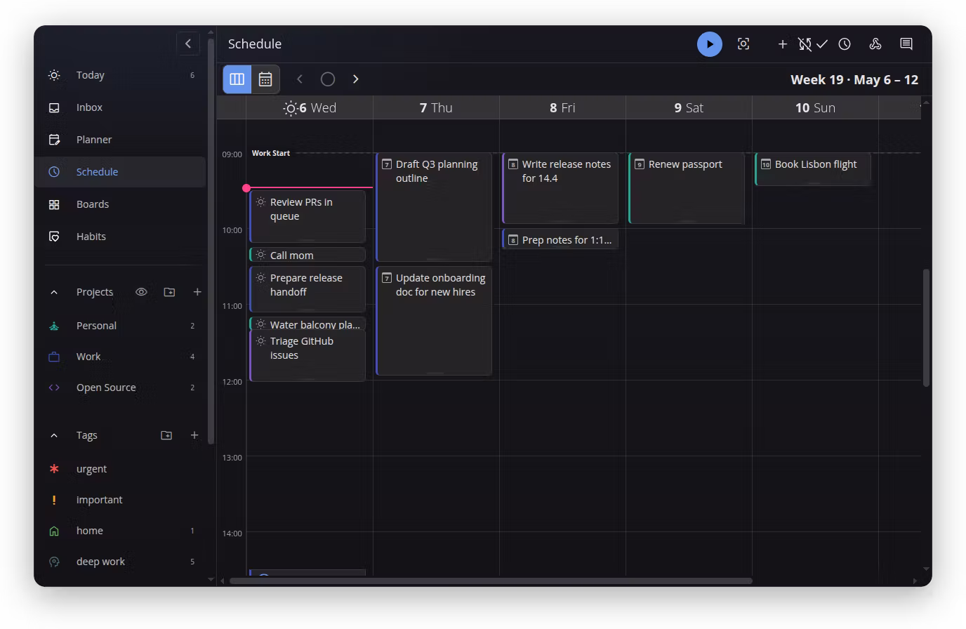This screenshot has height=629, width=966.
Task: Open Boards in the sidebar
Action: tap(120, 204)
